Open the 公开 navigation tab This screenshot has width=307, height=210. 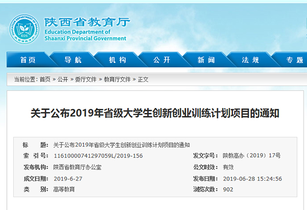point(162,60)
